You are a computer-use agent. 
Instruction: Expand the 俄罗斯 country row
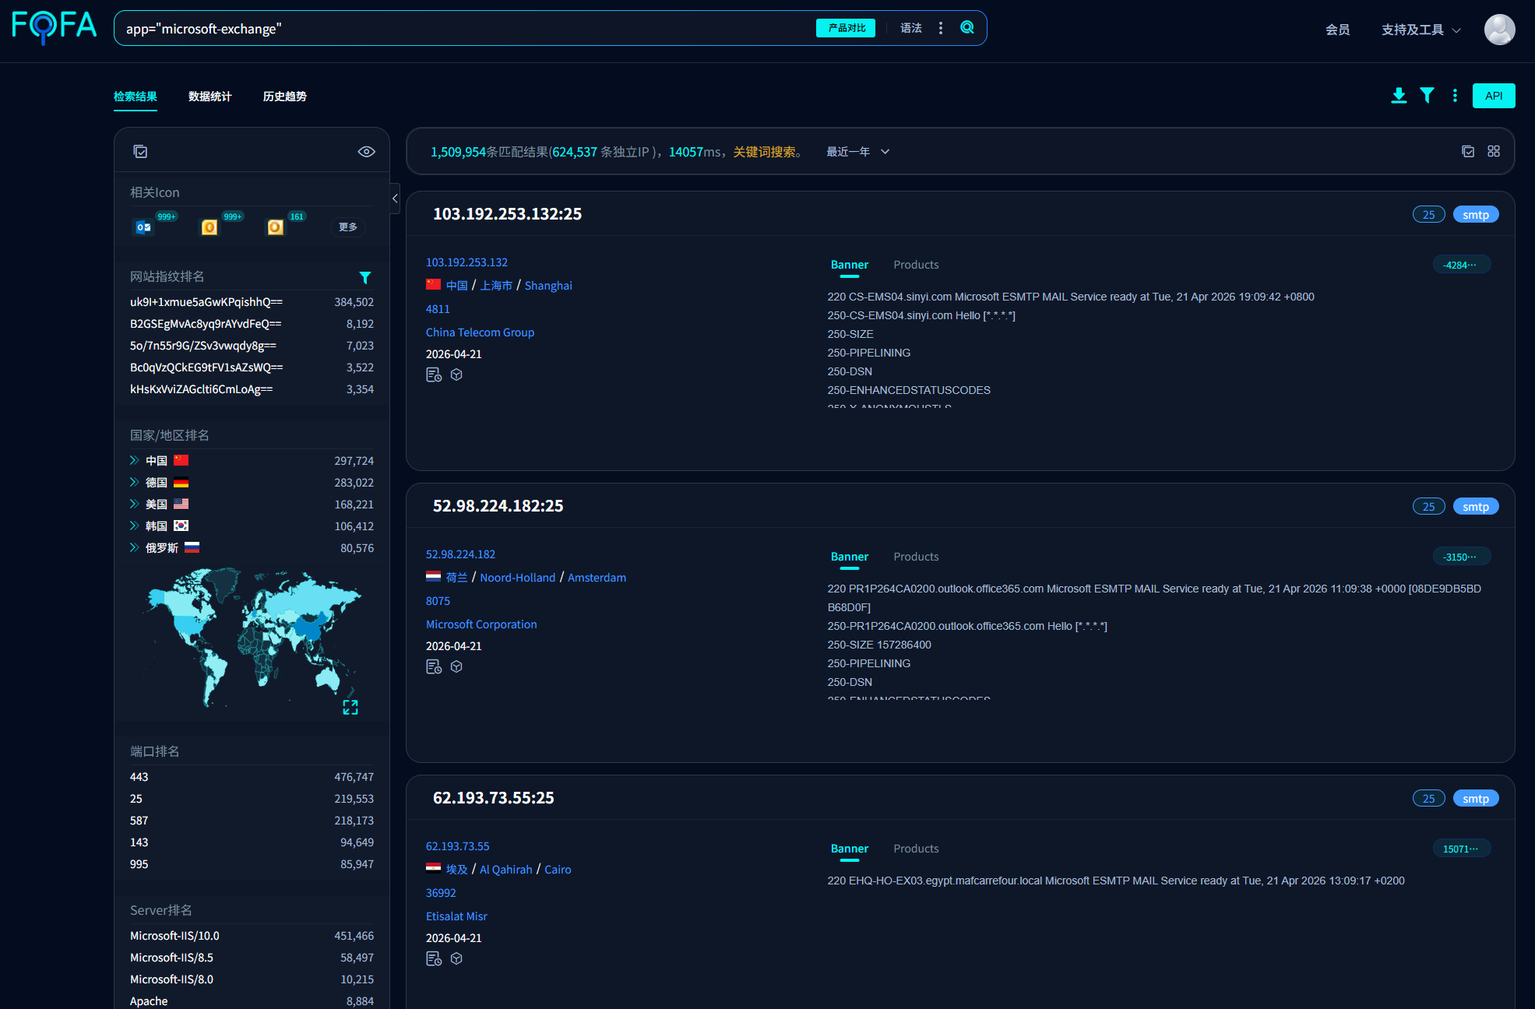135,547
